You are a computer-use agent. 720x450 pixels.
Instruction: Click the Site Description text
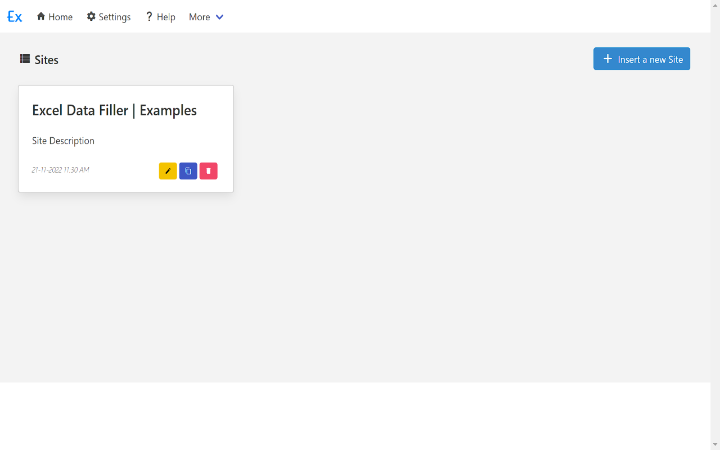[x=63, y=141]
